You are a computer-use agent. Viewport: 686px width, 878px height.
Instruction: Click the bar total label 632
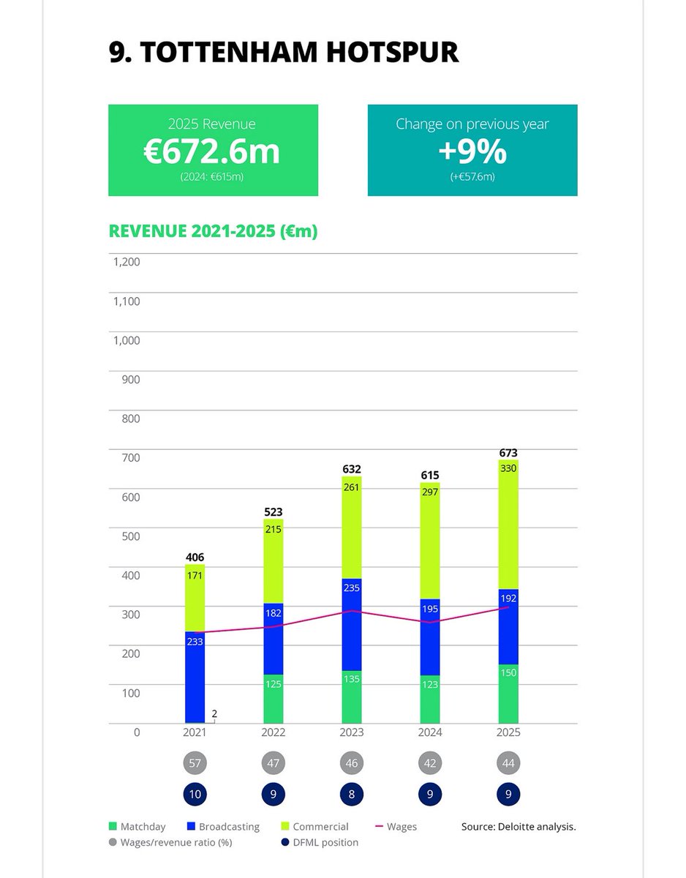352,468
